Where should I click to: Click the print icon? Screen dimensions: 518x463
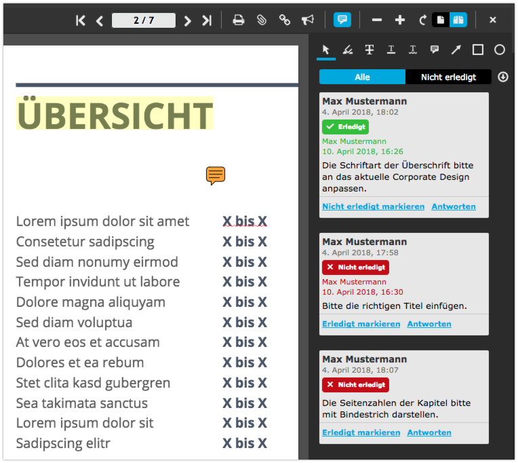tap(239, 20)
